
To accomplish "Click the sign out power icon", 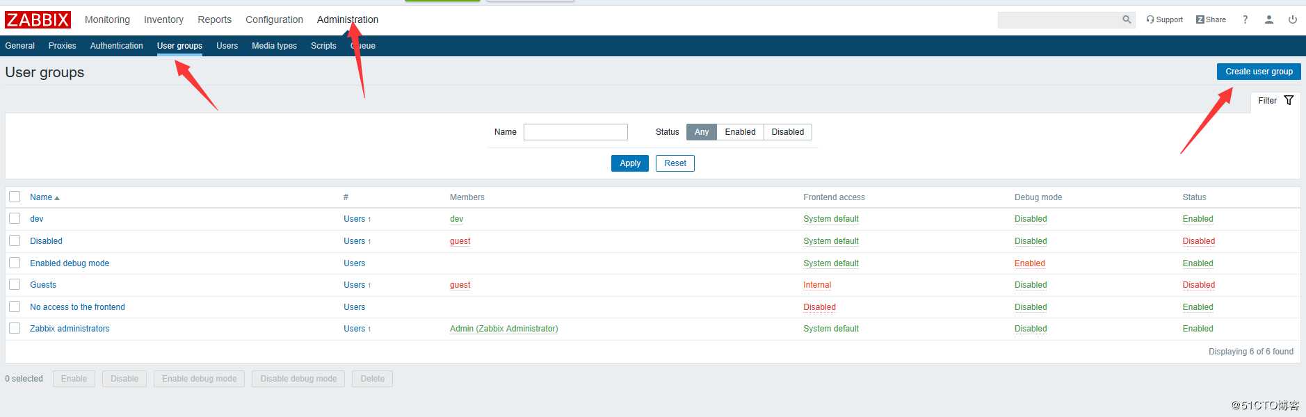I will pos(1293,19).
